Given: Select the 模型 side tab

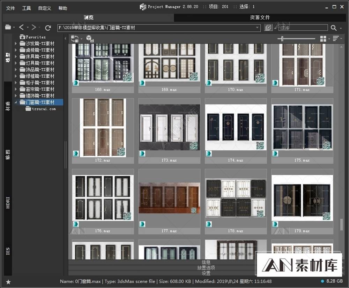Looking at the screenshot, I should (8, 57).
